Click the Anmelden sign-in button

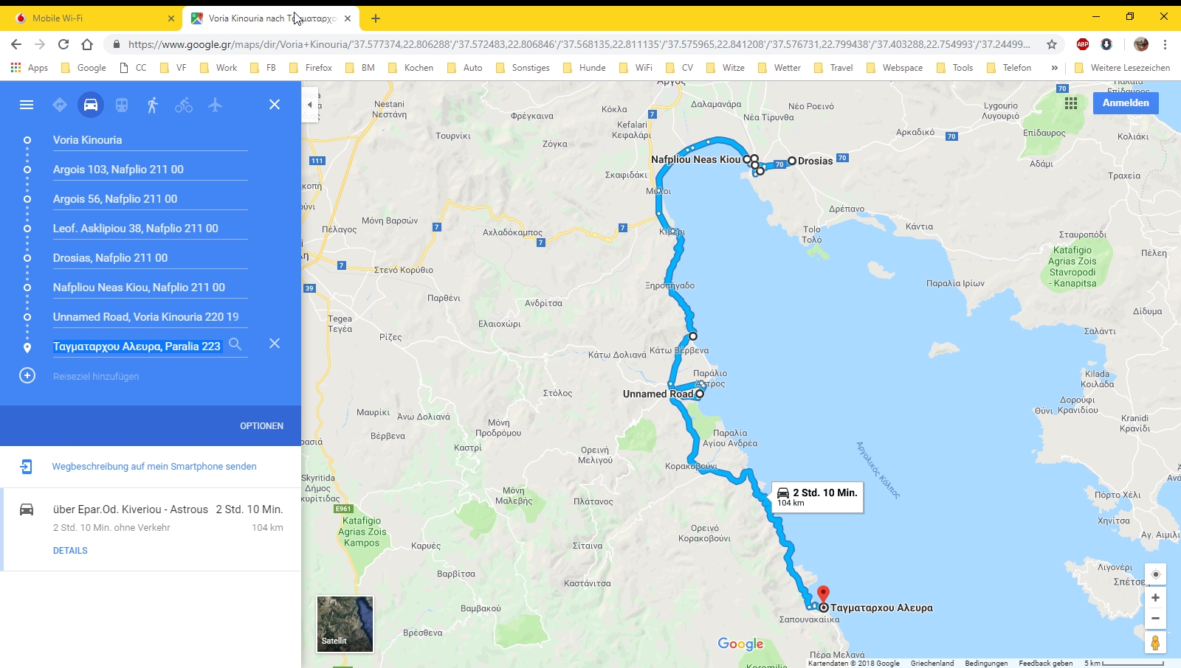click(x=1126, y=103)
